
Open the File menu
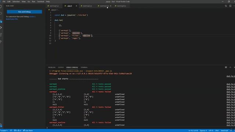tap(4, 1)
